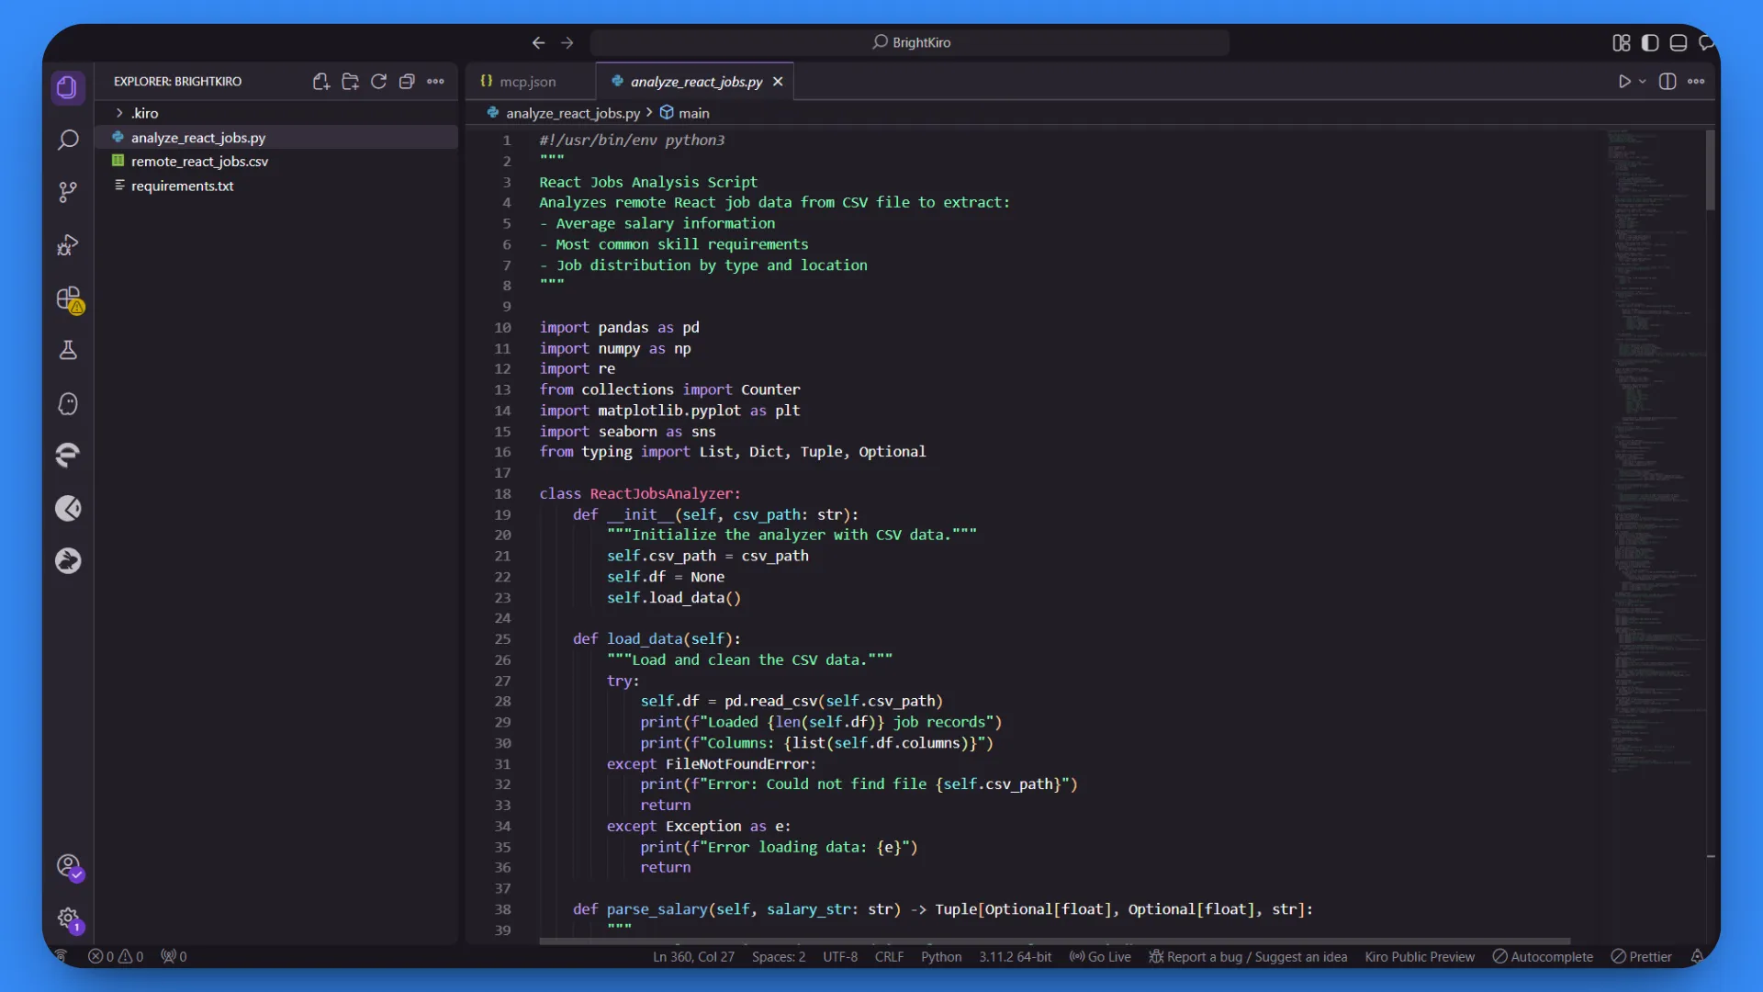This screenshot has width=1763, height=992.
Task: Toggle the bottom panel visibility
Action: [x=1679, y=42]
